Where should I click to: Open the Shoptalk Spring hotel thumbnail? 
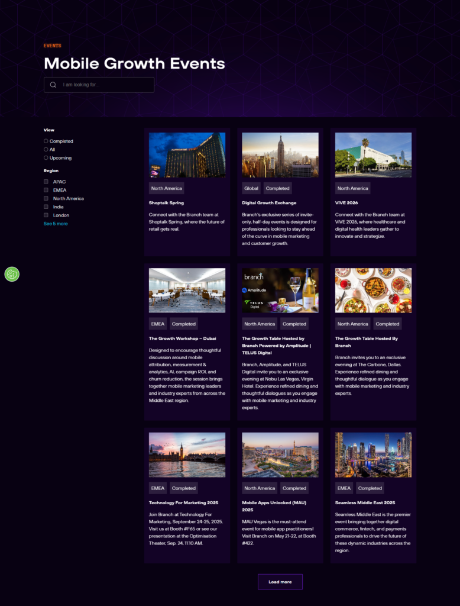point(187,154)
